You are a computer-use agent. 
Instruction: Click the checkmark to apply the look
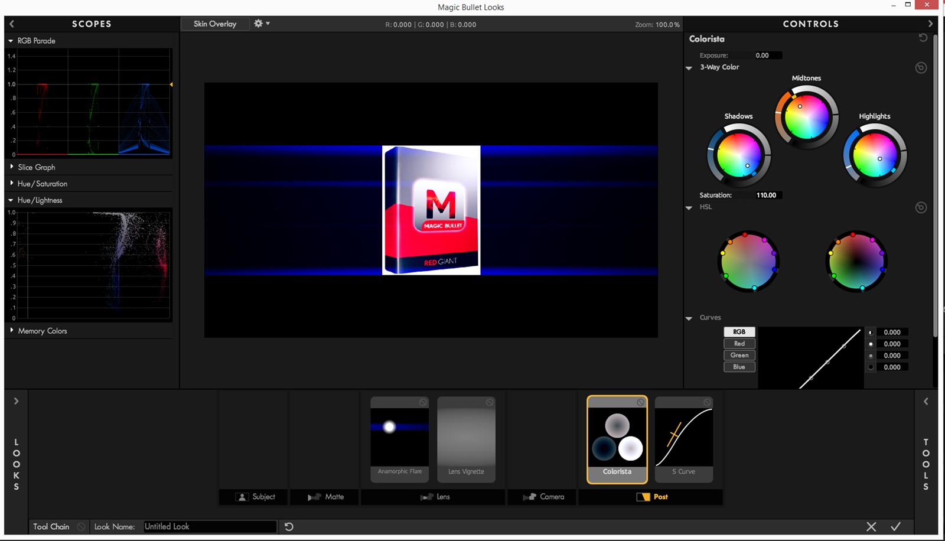pyautogui.click(x=895, y=526)
